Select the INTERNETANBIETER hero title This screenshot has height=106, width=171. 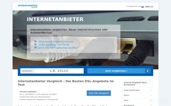coord(55,19)
